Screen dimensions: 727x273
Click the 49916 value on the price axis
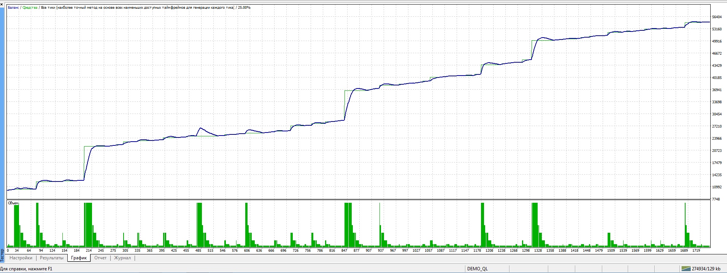[717, 41]
